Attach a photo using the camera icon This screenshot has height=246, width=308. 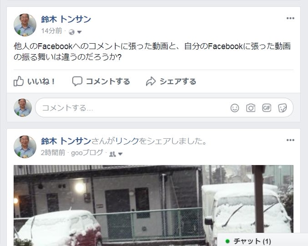pos(251,108)
